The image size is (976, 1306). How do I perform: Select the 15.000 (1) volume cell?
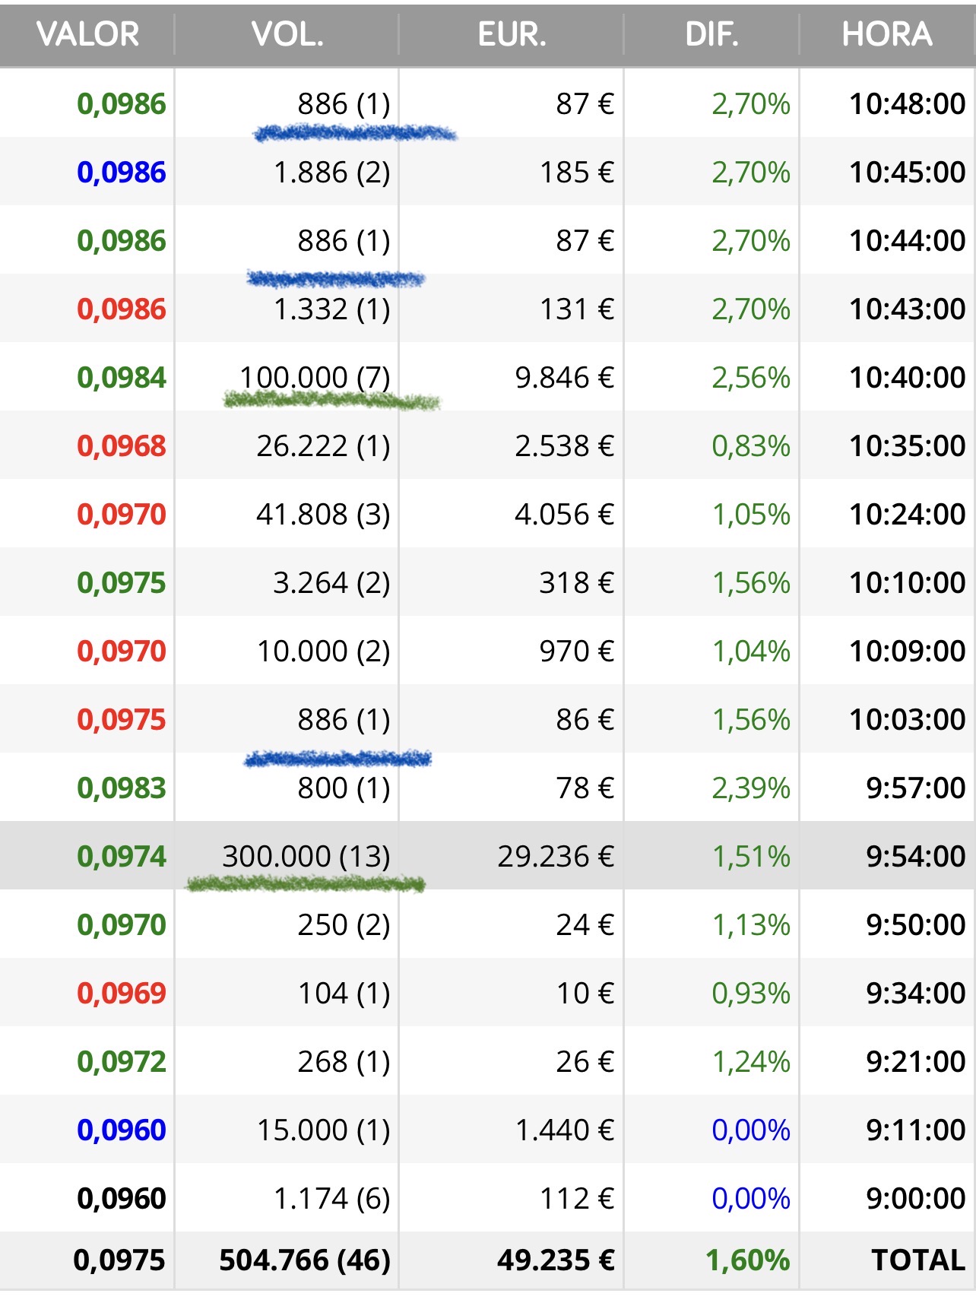click(x=323, y=1130)
